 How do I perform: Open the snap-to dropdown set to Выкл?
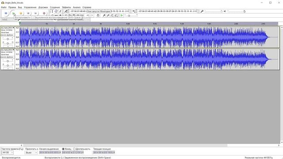[31, 152]
